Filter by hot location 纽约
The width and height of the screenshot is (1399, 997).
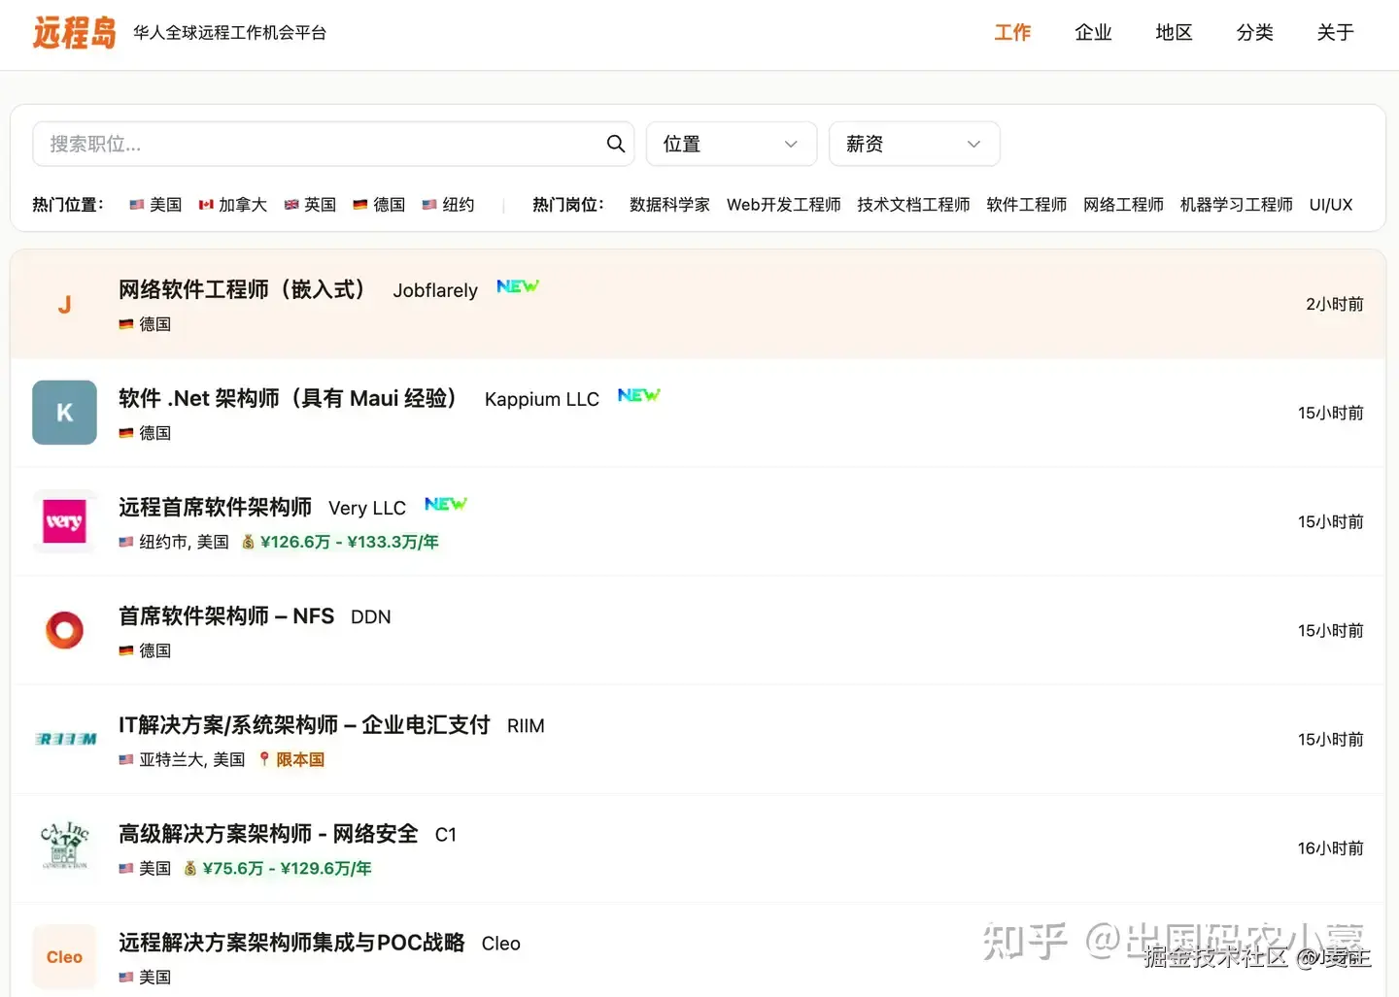[448, 205]
